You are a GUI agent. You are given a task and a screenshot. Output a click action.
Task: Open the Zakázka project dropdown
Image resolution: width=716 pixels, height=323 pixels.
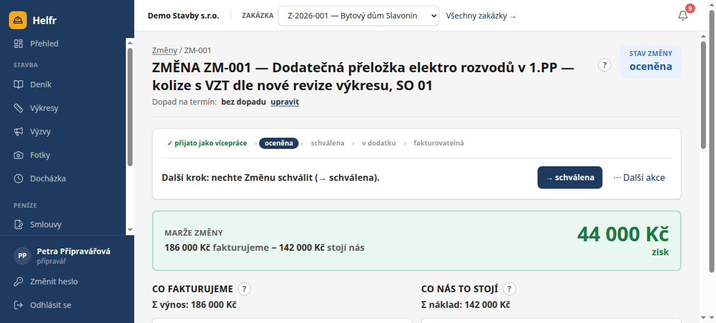click(359, 16)
